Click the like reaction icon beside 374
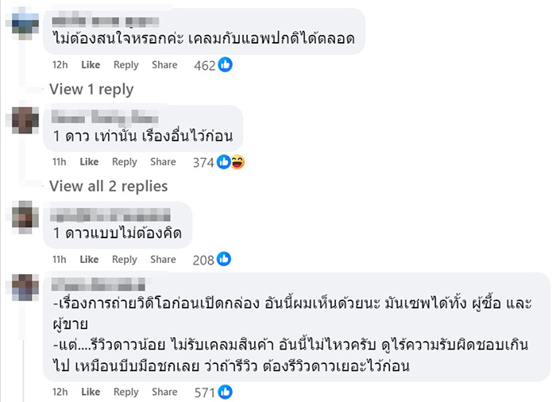Image resolution: width=556 pixels, height=402 pixels. pyautogui.click(x=224, y=162)
